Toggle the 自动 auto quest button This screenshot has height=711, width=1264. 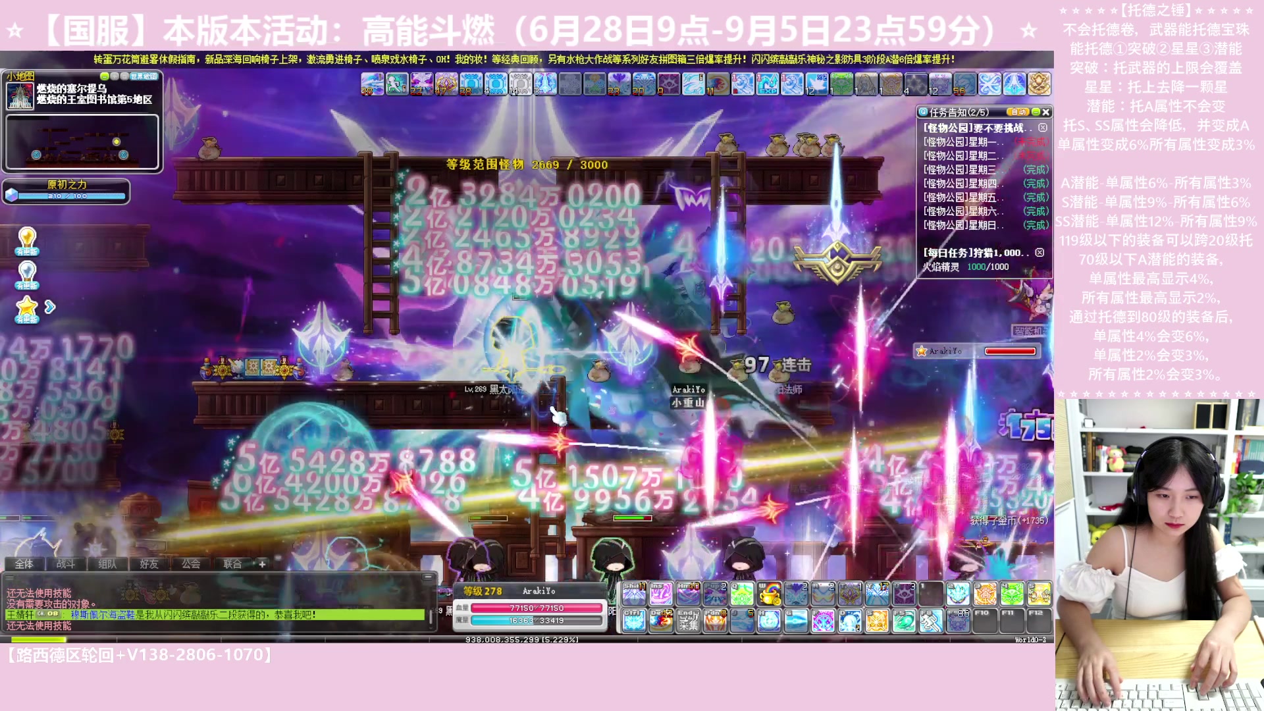1018,112
